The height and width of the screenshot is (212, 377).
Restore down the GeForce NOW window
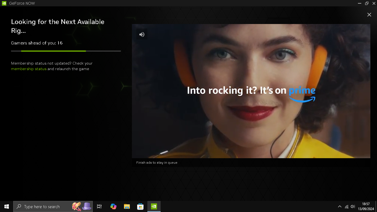367,3
